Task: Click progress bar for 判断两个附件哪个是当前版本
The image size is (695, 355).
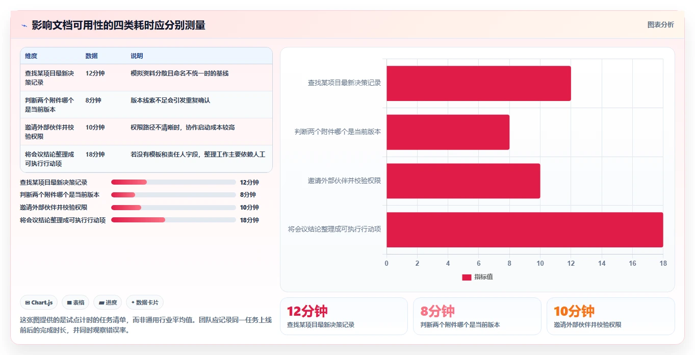Action: [x=173, y=195]
